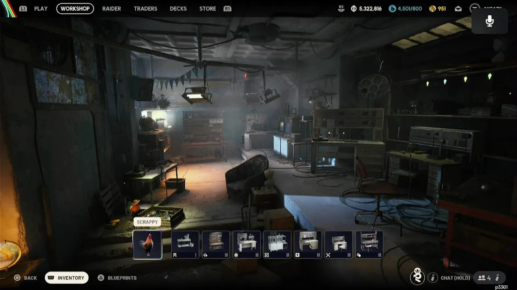Click the gold Raider token icon
517x290 pixels.
coord(432,8)
